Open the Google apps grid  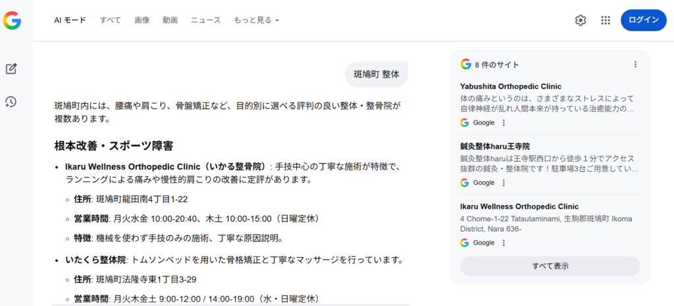(606, 20)
